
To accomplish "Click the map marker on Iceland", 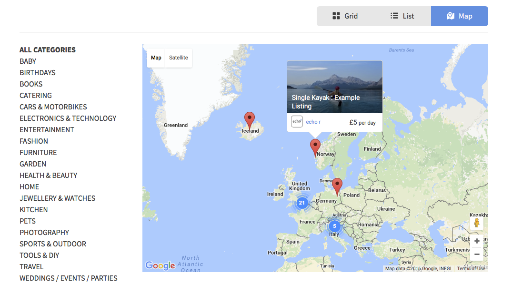I will (x=250, y=121).
